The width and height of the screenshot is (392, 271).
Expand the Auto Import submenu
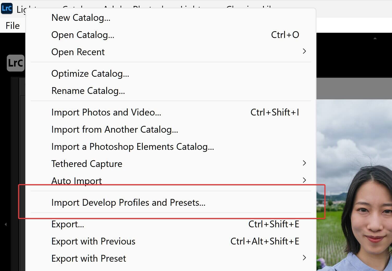coord(77,180)
